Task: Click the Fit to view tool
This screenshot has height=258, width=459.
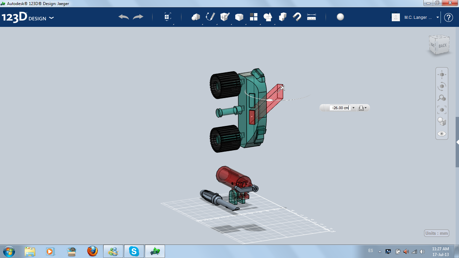Action: coord(442,110)
